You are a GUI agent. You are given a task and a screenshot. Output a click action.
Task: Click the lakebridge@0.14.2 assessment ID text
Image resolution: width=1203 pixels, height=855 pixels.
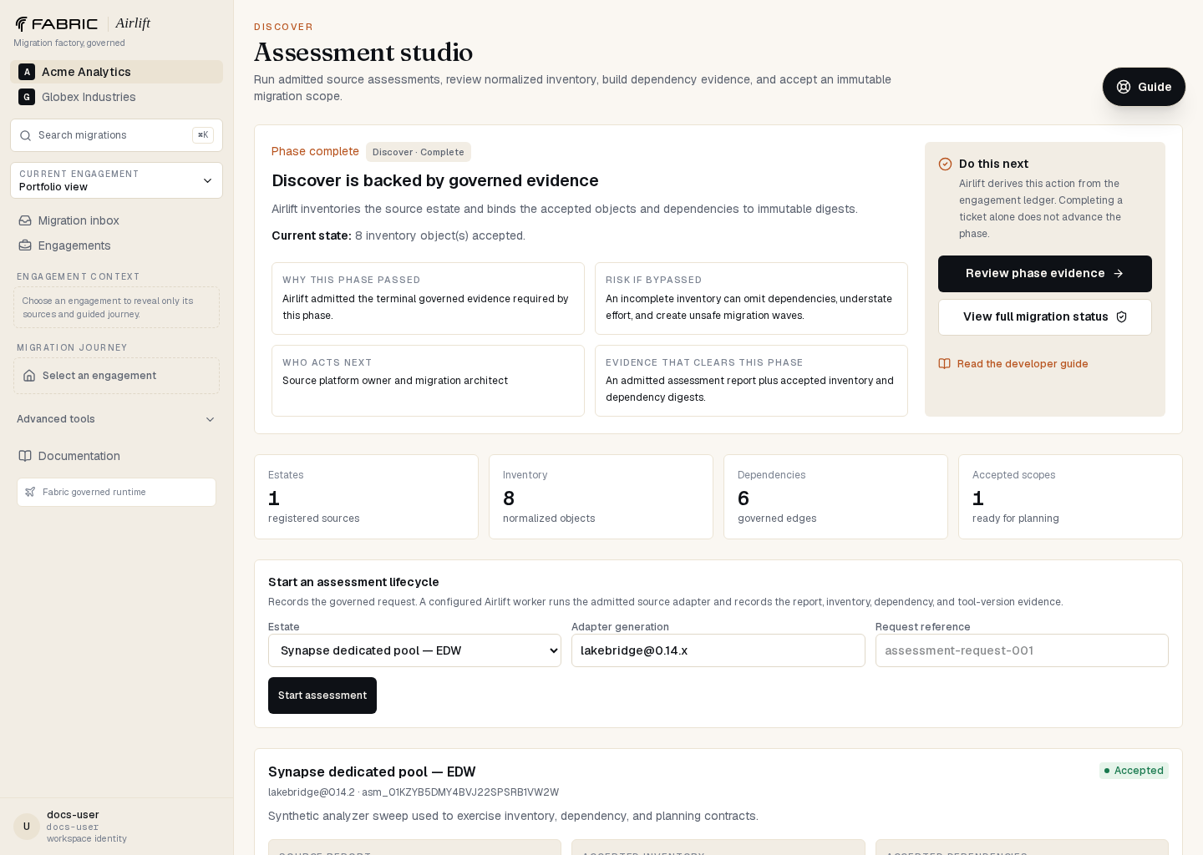(x=414, y=792)
